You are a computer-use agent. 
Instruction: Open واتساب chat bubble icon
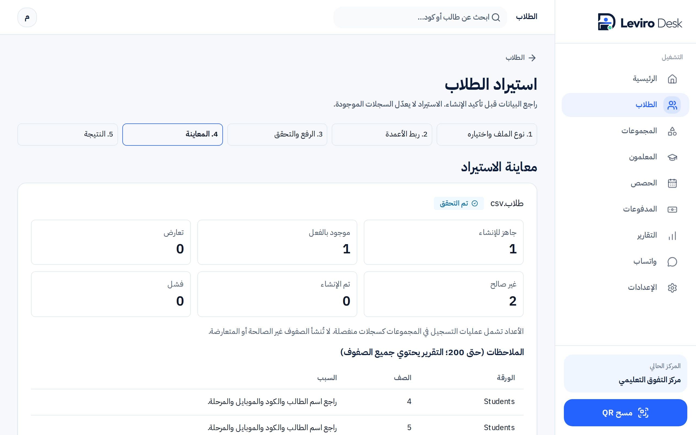pyautogui.click(x=672, y=262)
